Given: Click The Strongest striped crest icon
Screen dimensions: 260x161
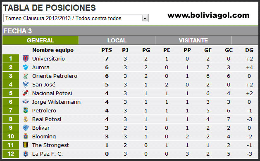Looking at the screenshot, I should pos(26,145).
